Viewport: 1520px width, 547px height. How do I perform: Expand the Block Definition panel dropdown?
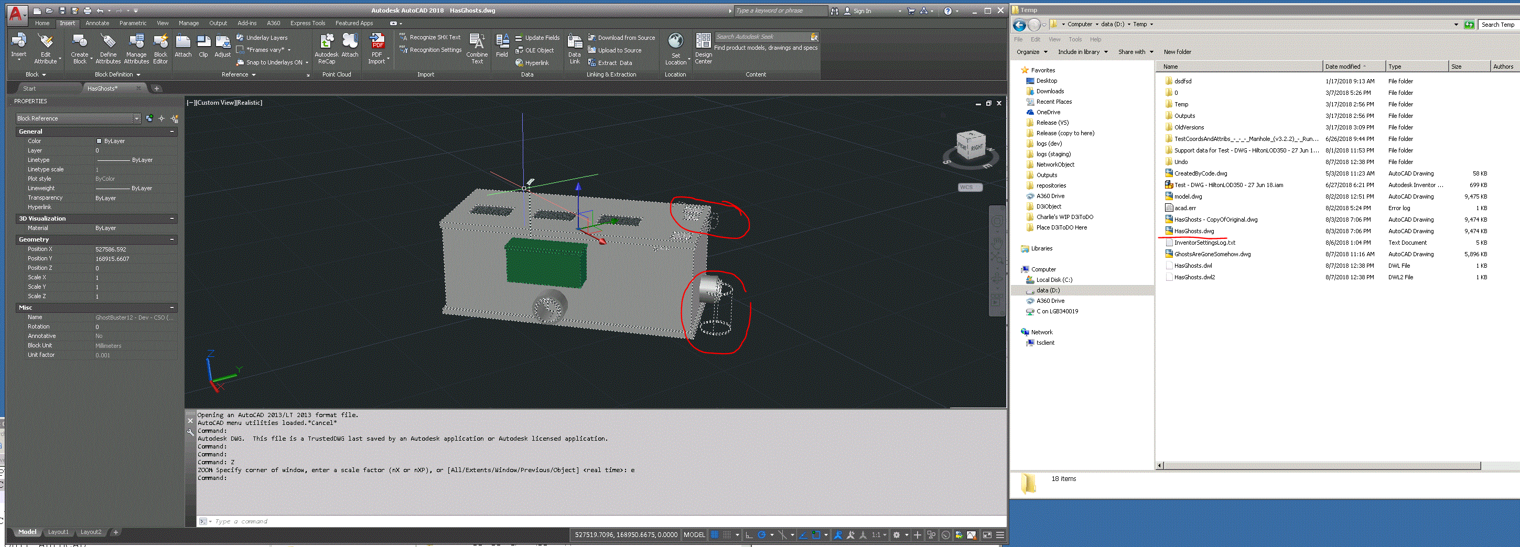pos(137,74)
